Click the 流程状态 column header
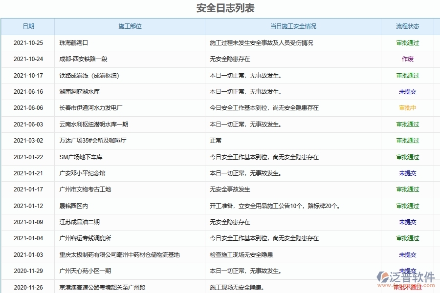The width and height of the screenshot is (440, 293). (x=406, y=26)
